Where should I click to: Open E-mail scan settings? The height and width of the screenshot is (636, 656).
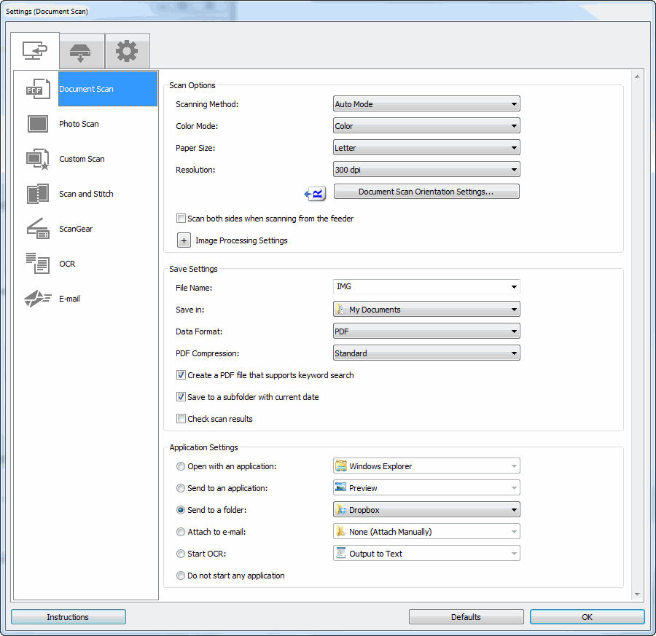(69, 299)
